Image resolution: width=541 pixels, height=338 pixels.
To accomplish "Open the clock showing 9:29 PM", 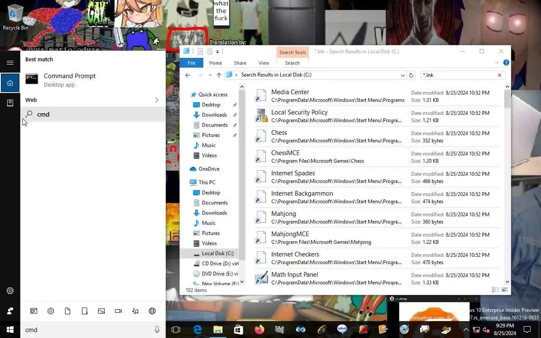I will 505,330.
